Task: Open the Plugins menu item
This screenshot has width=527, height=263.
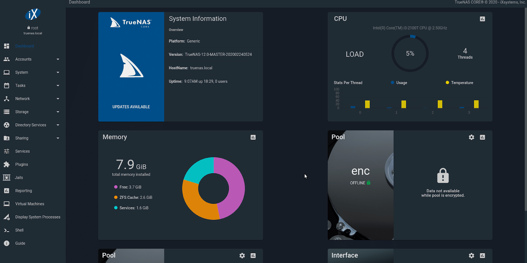Action: pos(33,164)
